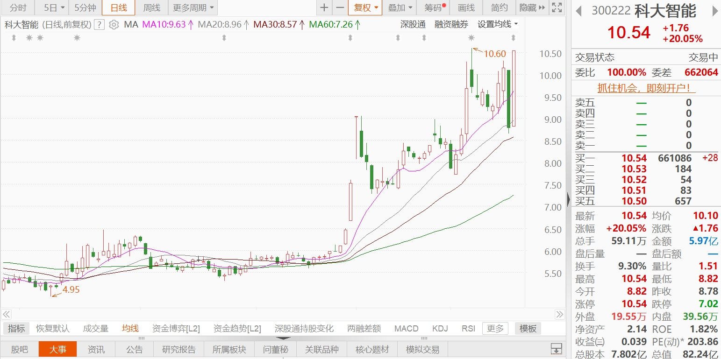This screenshot has height=359, width=721.
Task: Select 深股通持股变化 indicator
Action: coord(304,328)
